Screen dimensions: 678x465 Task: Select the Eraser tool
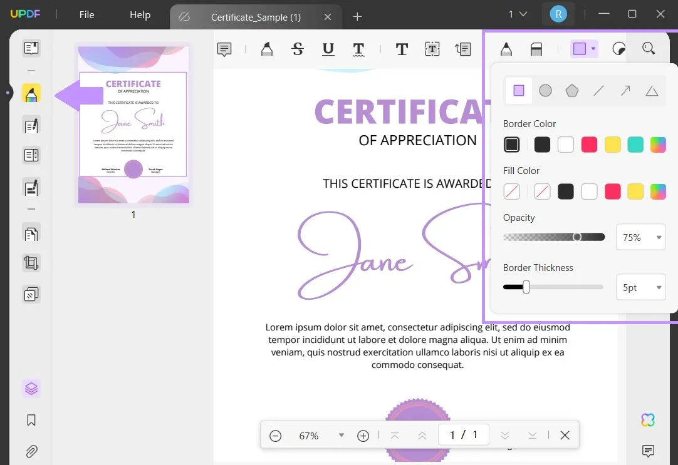536,48
